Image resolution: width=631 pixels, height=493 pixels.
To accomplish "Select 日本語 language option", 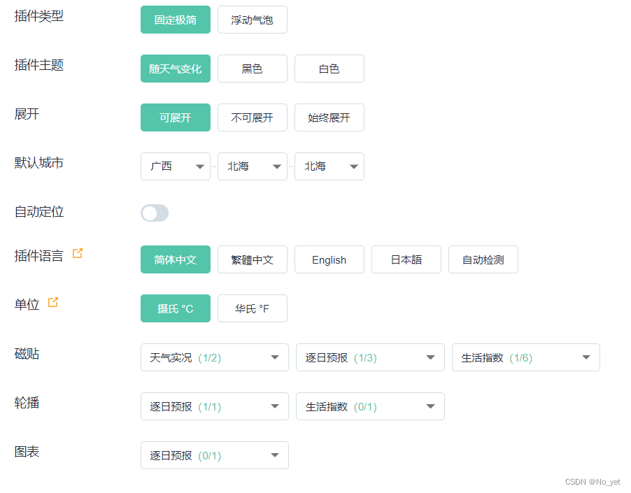I will 406,259.
